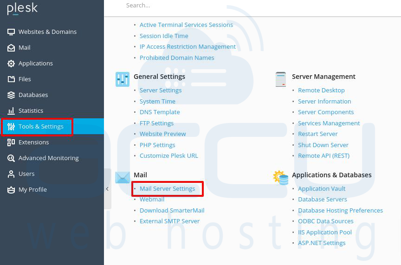The image size is (401, 265).
Task: Open the Webmail link
Action: 152,200
